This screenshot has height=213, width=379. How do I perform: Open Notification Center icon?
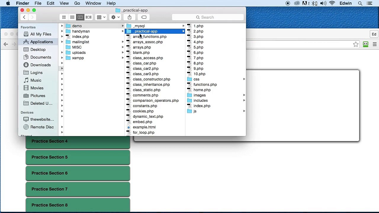point(369,3)
